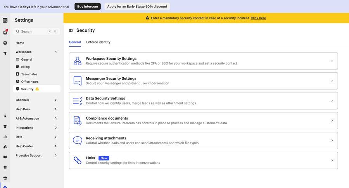The image size is (349, 188).
Task: Open Compliance documents title
Action: click(x=107, y=118)
